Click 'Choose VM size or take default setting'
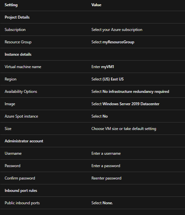The image size is (185, 215). [124, 129]
